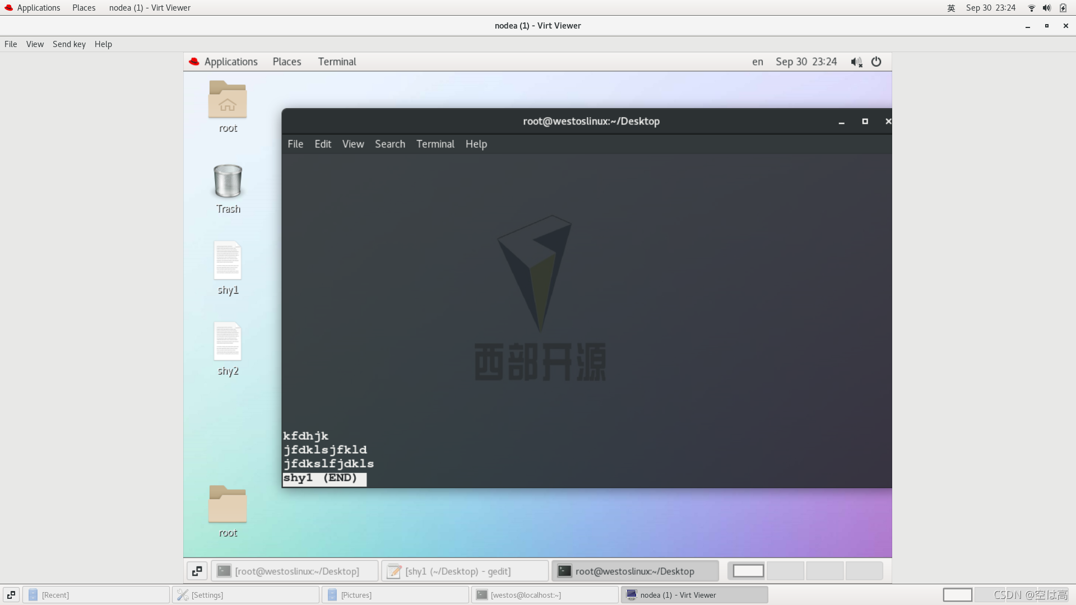Open the terminal File menu

tap(295, 144)
